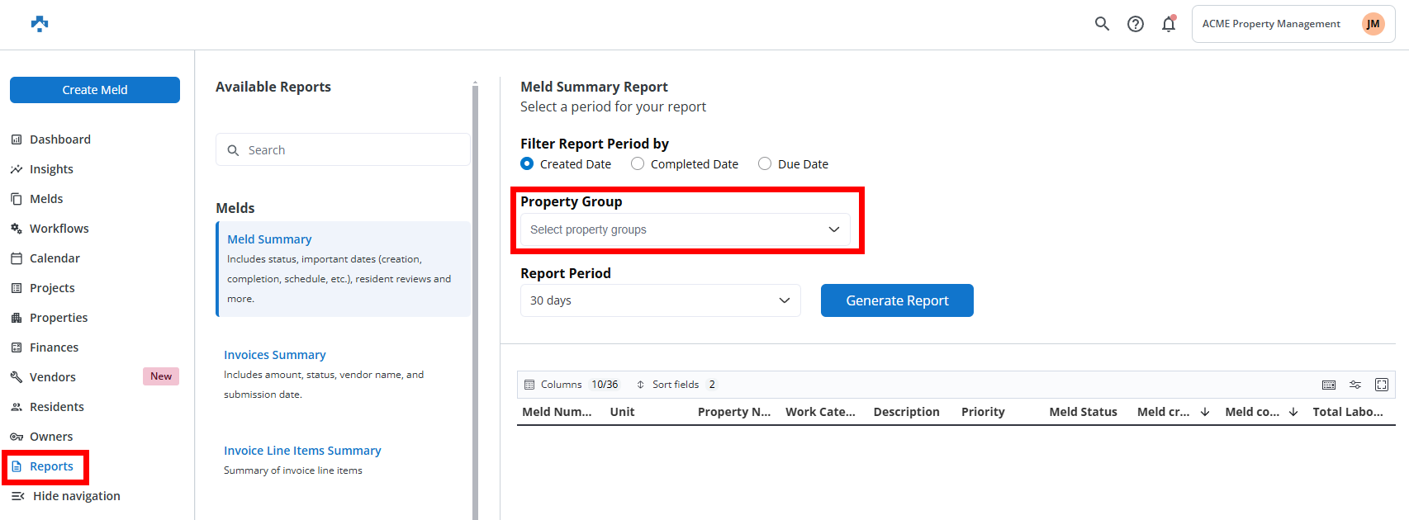The width and height of the screenshot is (1409, 520).
Task: Select the Completed Date radio button
Action: coord(638,164)
